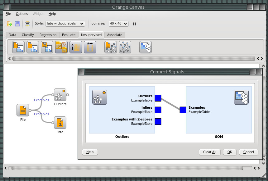The width and height of the screenshot is (268, 181).
Task: Switch to the Evaluate tab
Action: point(69,35)
